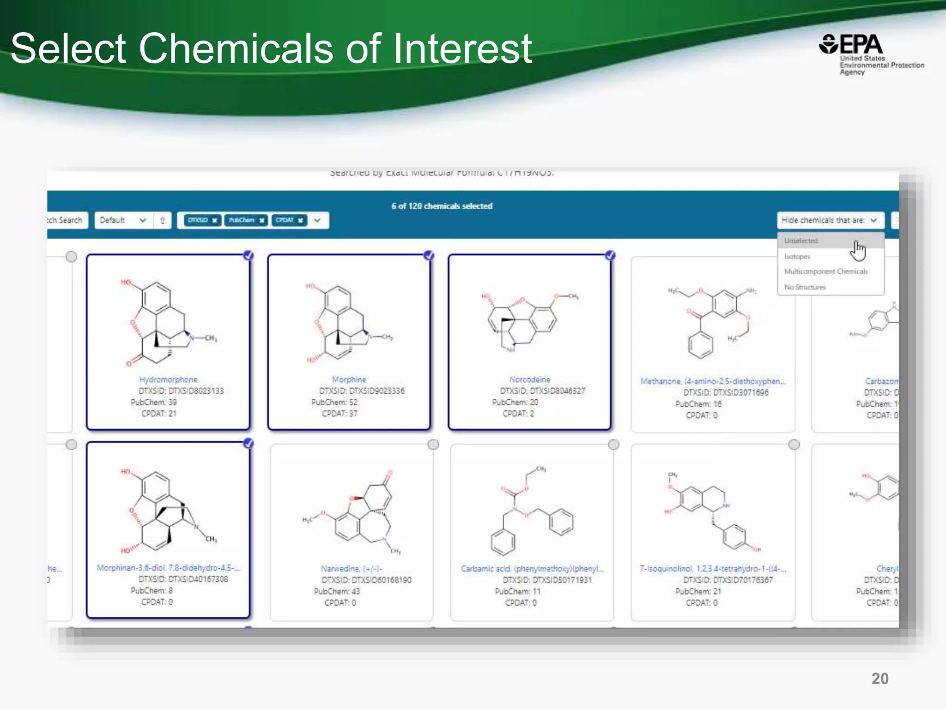The width and height of the screenshot is (946, 709).
Task: Click Morphine's 'PubChem: 52' text
Action: 334,403
